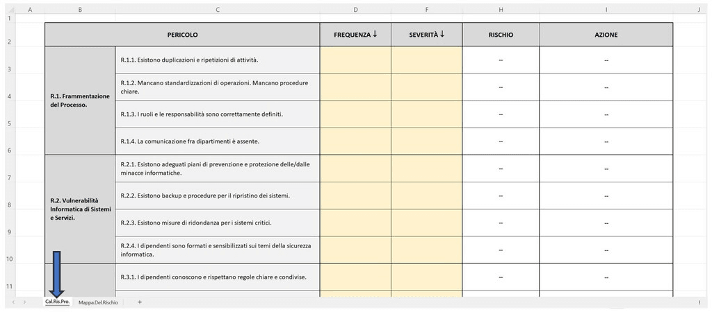Screen dimensions: 712x312
Task: Click R.2. Vulnerabilità Informatica category cell
Action: coord(80,209)
